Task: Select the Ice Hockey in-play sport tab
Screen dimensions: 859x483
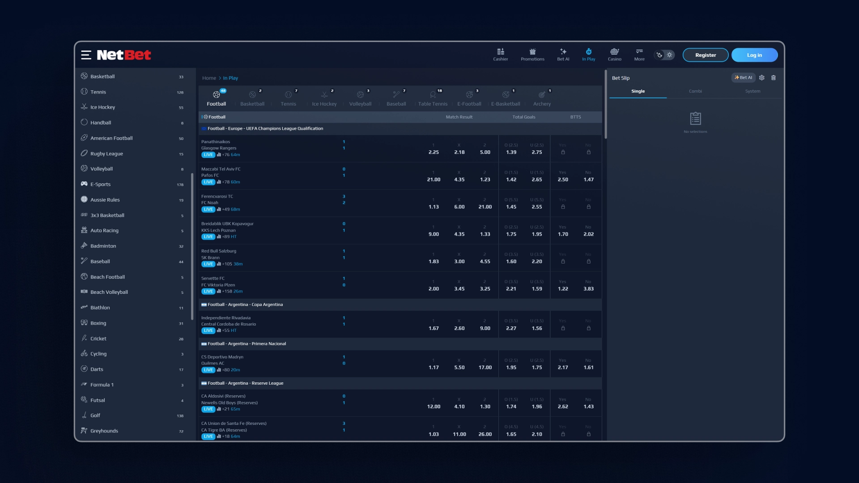Action: click(x=324, y=98)
